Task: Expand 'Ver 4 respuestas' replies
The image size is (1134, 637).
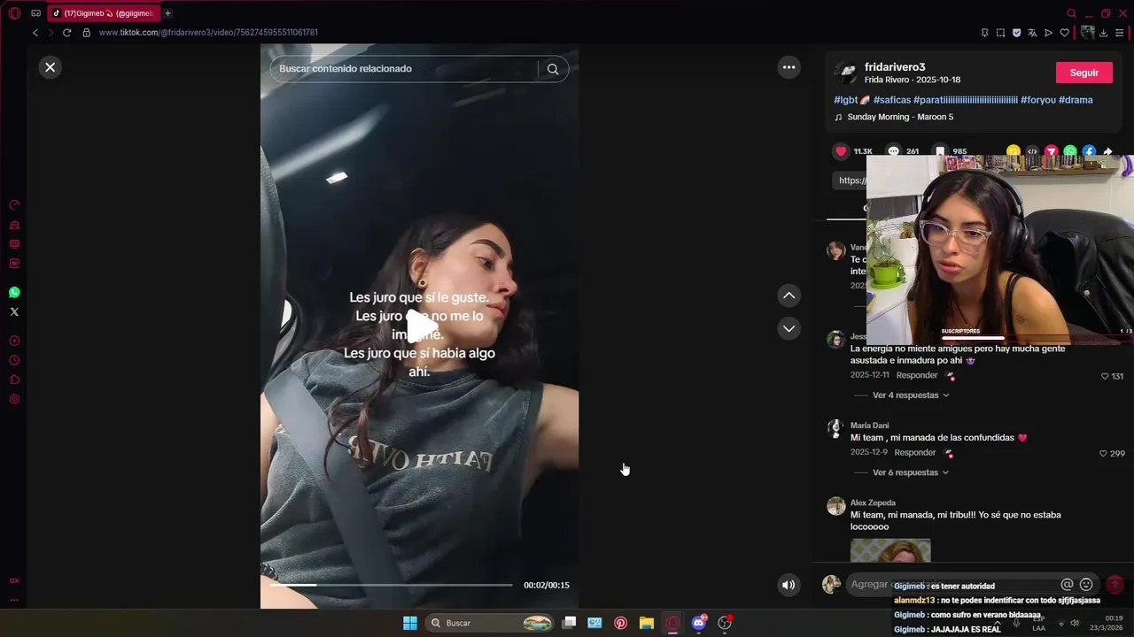Action: 911,395
